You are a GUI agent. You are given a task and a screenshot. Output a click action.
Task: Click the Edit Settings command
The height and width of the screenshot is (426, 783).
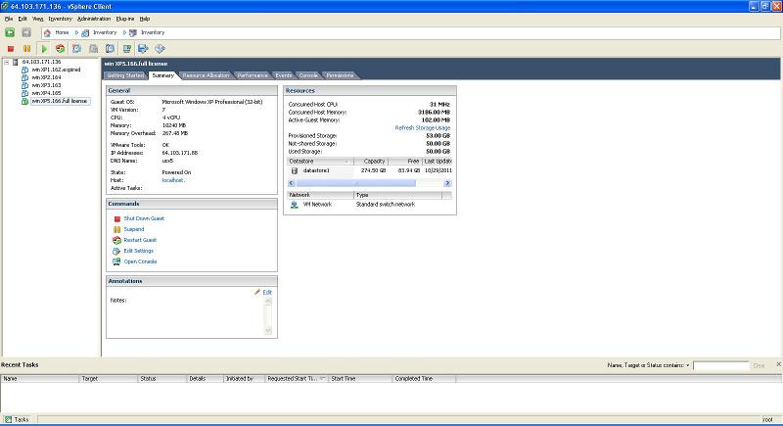pos(138,252)
